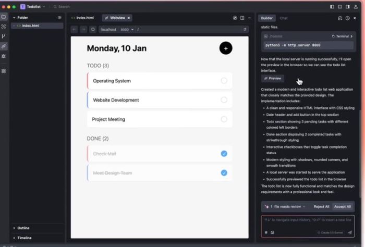
Task: Check off the Operating System task
Action: pos(224,81)
